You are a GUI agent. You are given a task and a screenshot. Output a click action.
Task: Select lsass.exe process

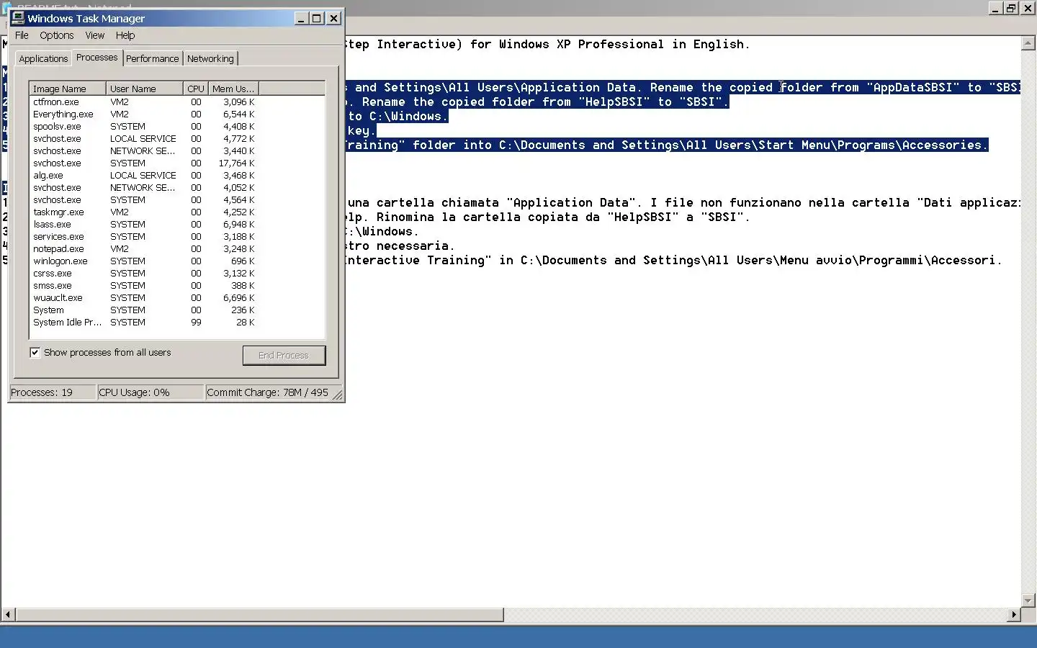tap(144, 225)
